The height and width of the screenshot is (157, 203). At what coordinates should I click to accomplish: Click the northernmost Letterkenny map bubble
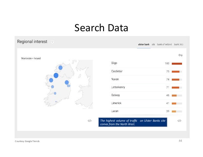(x=60, y=68)
